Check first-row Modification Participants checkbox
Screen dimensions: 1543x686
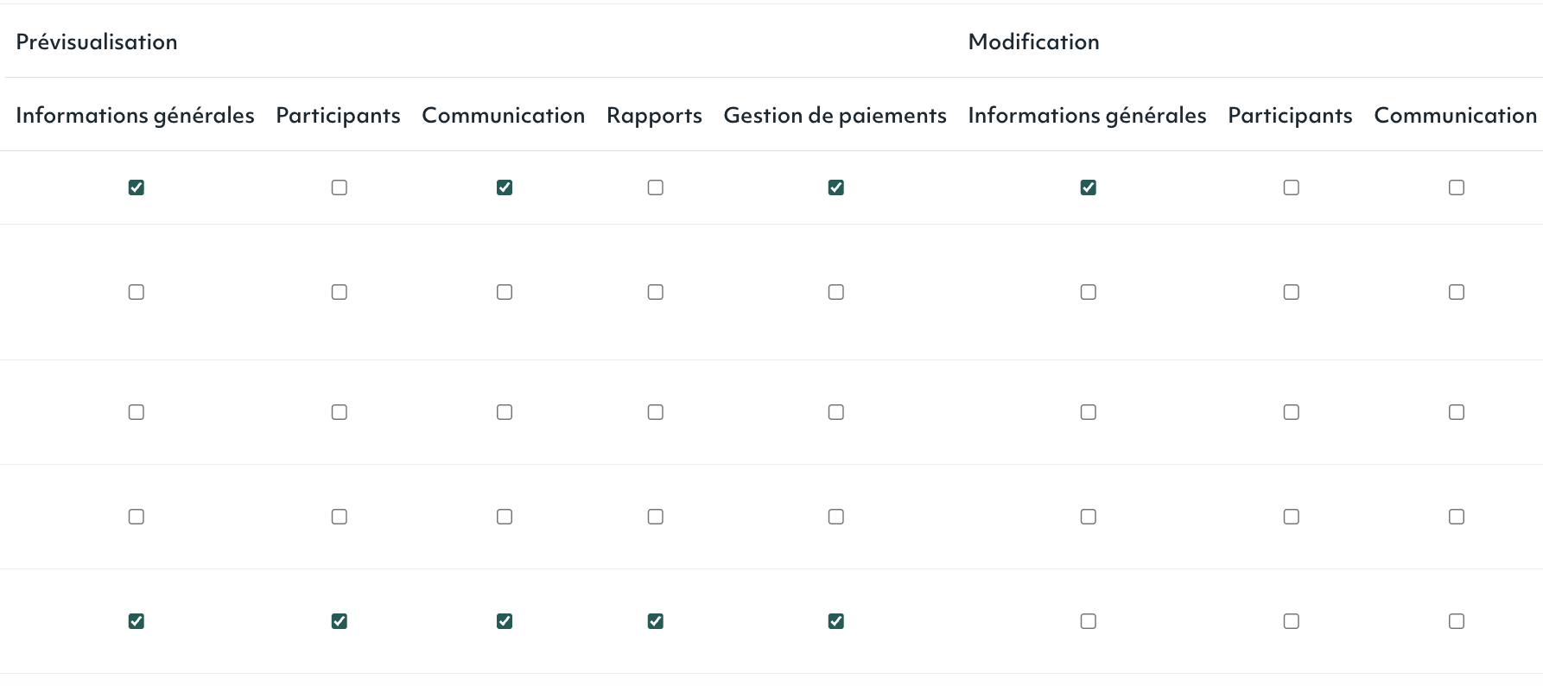(1292, 187)
